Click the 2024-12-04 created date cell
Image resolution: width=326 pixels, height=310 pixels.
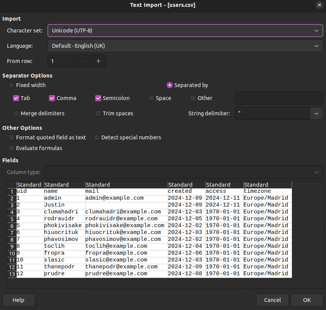[x=187, y=246]
